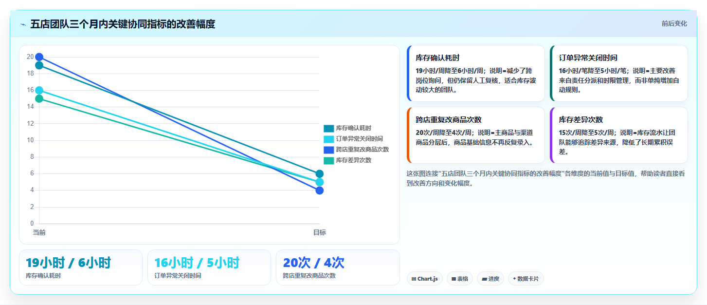Click the 16小时 / 5小时 stat card
The image size is (707, 305).
click(209, 267)
